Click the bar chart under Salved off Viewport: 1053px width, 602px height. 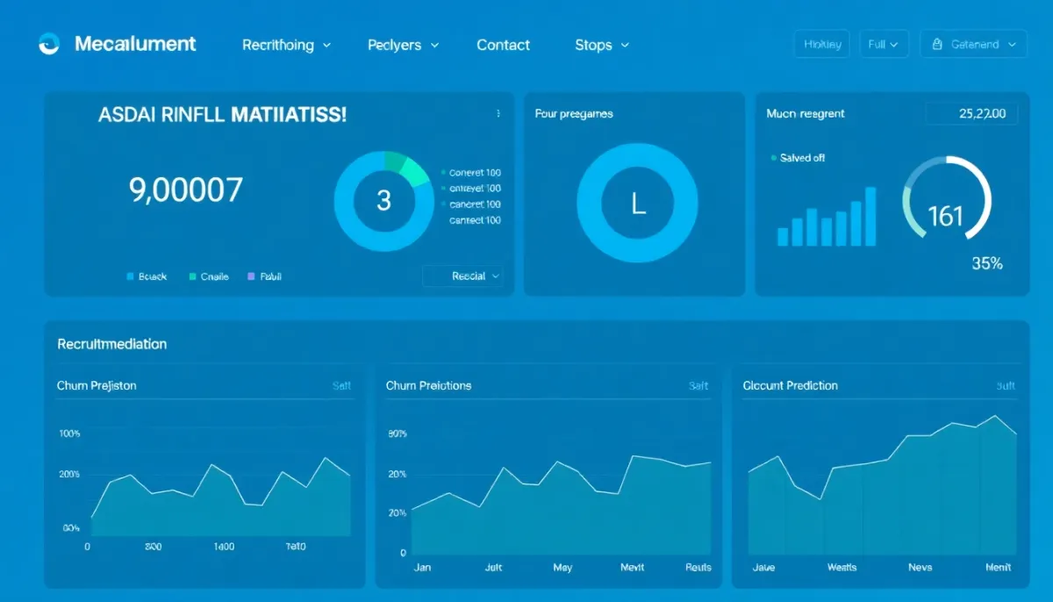tap(827, 216)
